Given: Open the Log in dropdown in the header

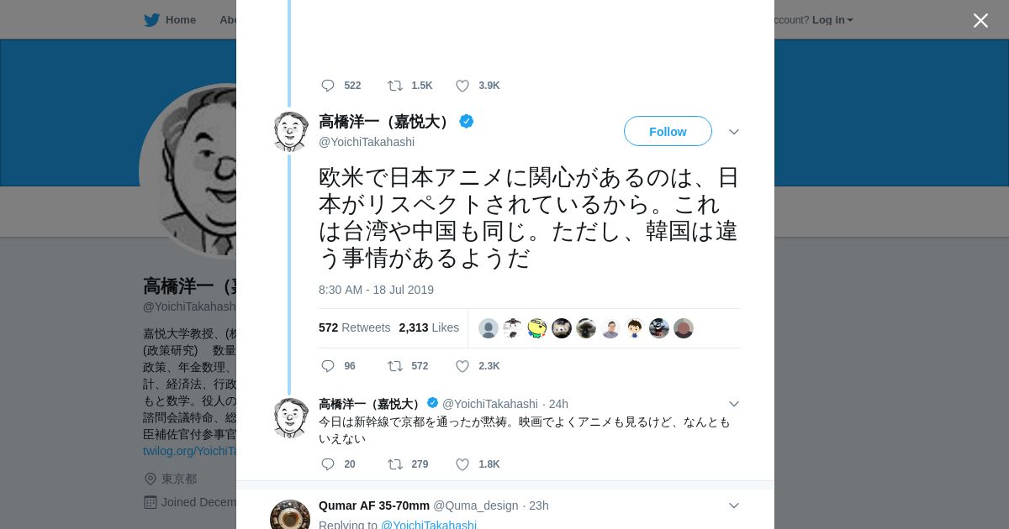Looking at the screenshot, I should (x=832, y=19).
